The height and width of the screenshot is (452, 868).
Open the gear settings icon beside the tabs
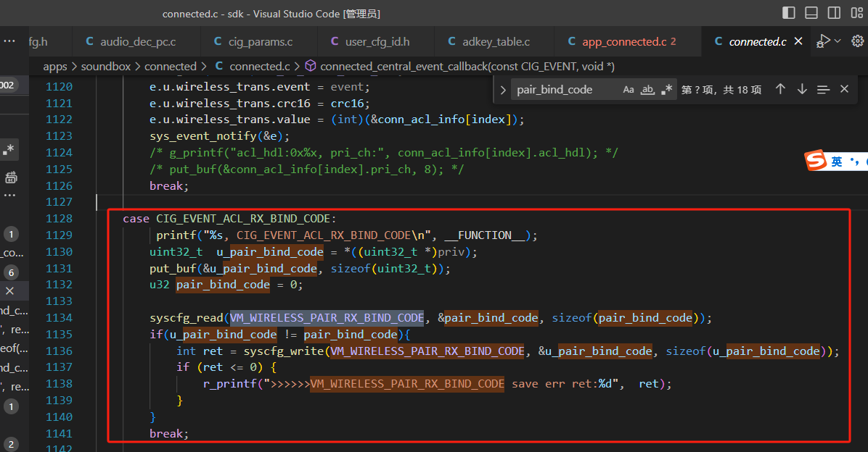tap(858, 41)
